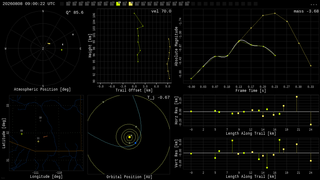Open the three-dots menu at top right
Viewport: 320px width, 180px height.
(314, 4)
